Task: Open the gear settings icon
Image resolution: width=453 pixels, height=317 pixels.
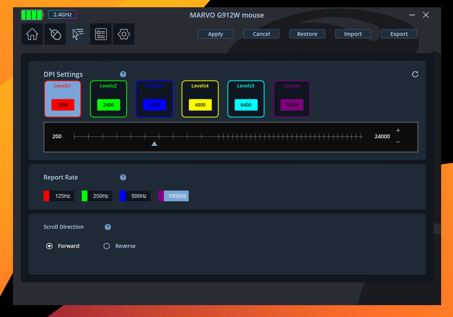Action: click(x=124, y=34)
